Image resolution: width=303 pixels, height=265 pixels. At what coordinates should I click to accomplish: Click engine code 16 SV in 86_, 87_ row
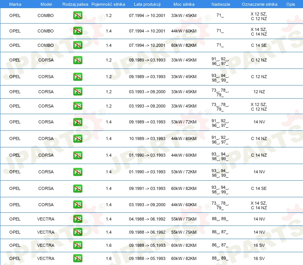[x=259, y=245]
